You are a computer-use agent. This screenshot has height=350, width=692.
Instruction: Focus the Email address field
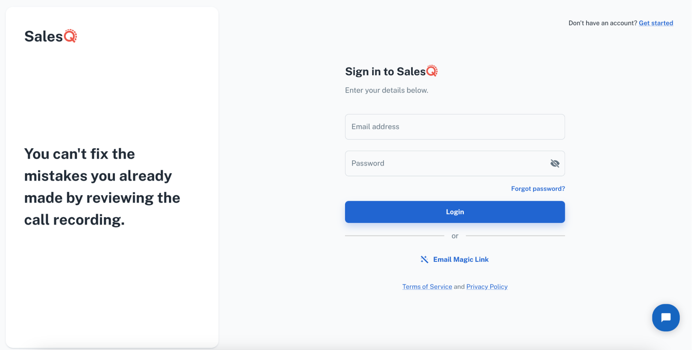455,127
